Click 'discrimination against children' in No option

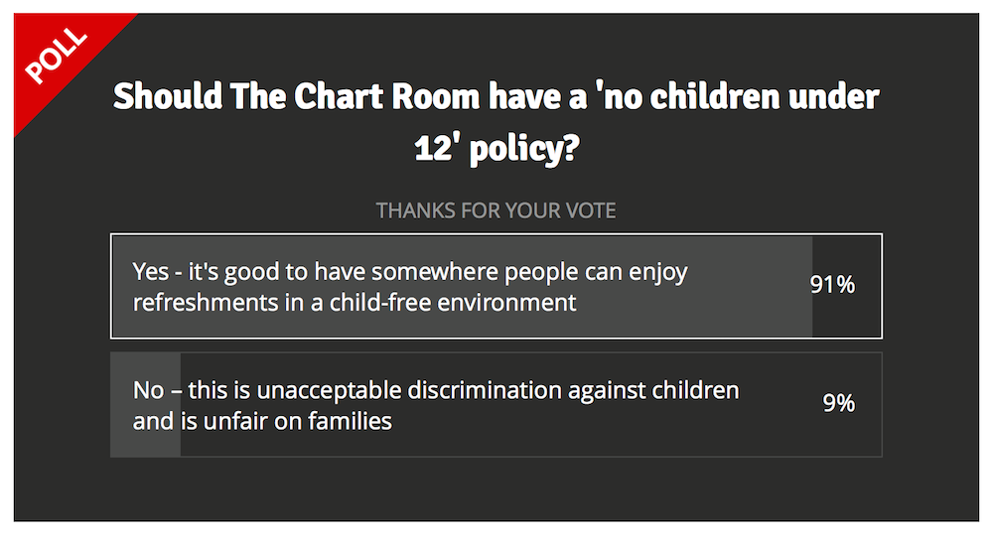pos(573,390)
